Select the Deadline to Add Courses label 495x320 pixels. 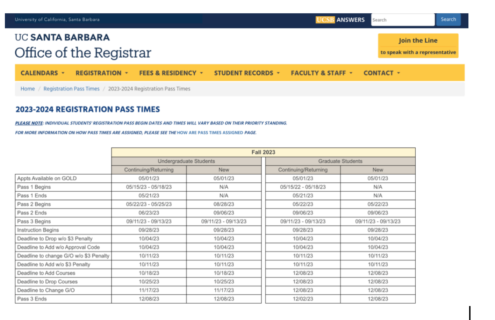coord(46,273)
